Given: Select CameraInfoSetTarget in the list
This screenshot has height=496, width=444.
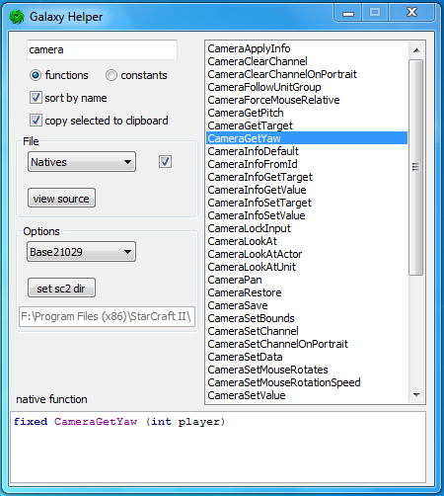Looking at the screenshot, I should tap(307, 203).
